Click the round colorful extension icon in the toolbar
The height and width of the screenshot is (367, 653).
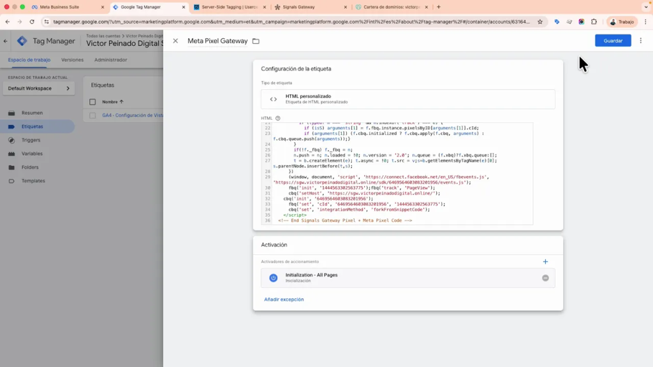coord(582,22)
